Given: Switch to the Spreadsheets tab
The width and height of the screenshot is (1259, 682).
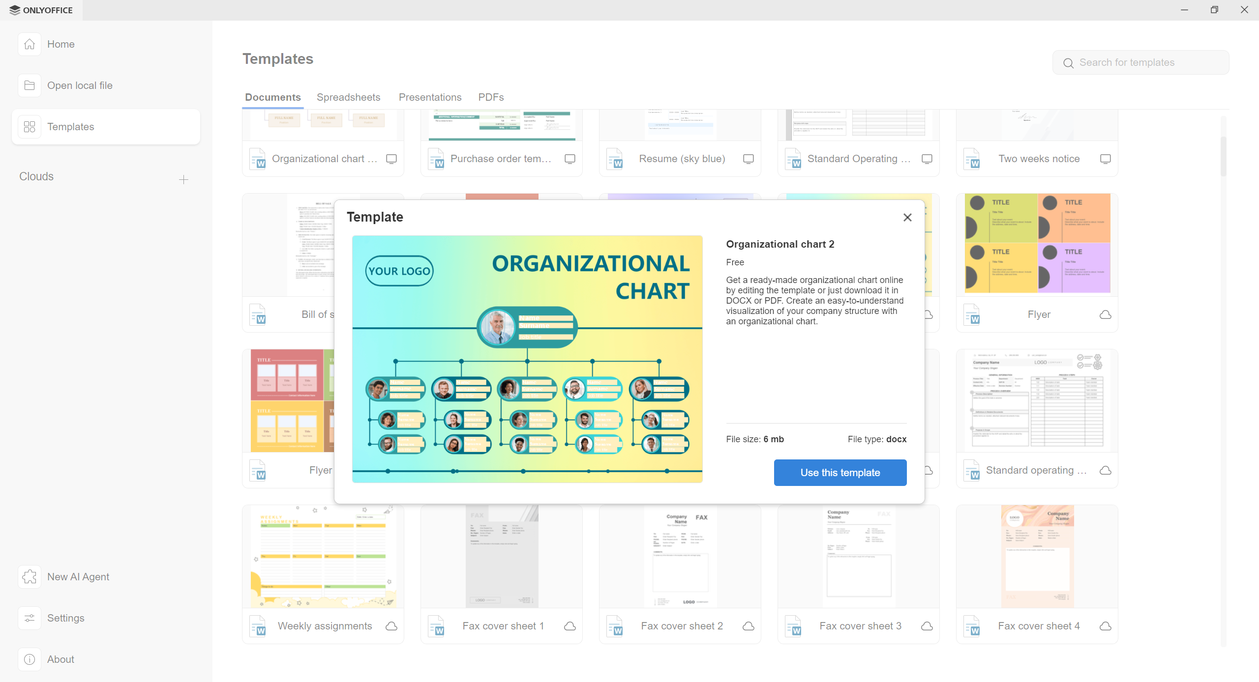Looking at the screenshot, I should coord(348,97).
